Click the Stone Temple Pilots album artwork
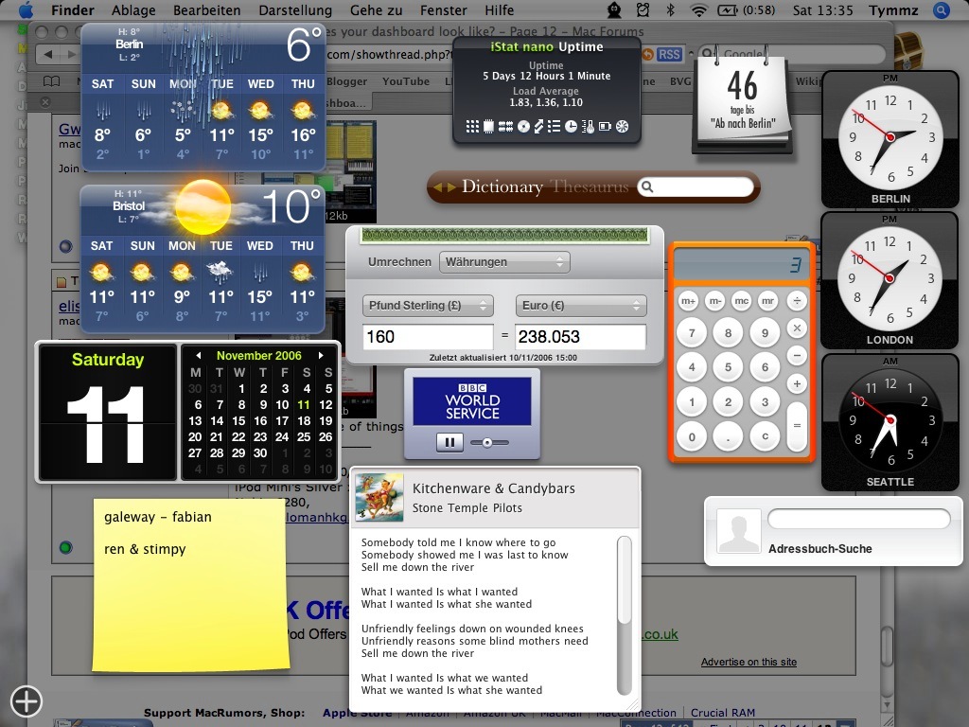Viewport: 969px width, 727px height. coord(379,498)
